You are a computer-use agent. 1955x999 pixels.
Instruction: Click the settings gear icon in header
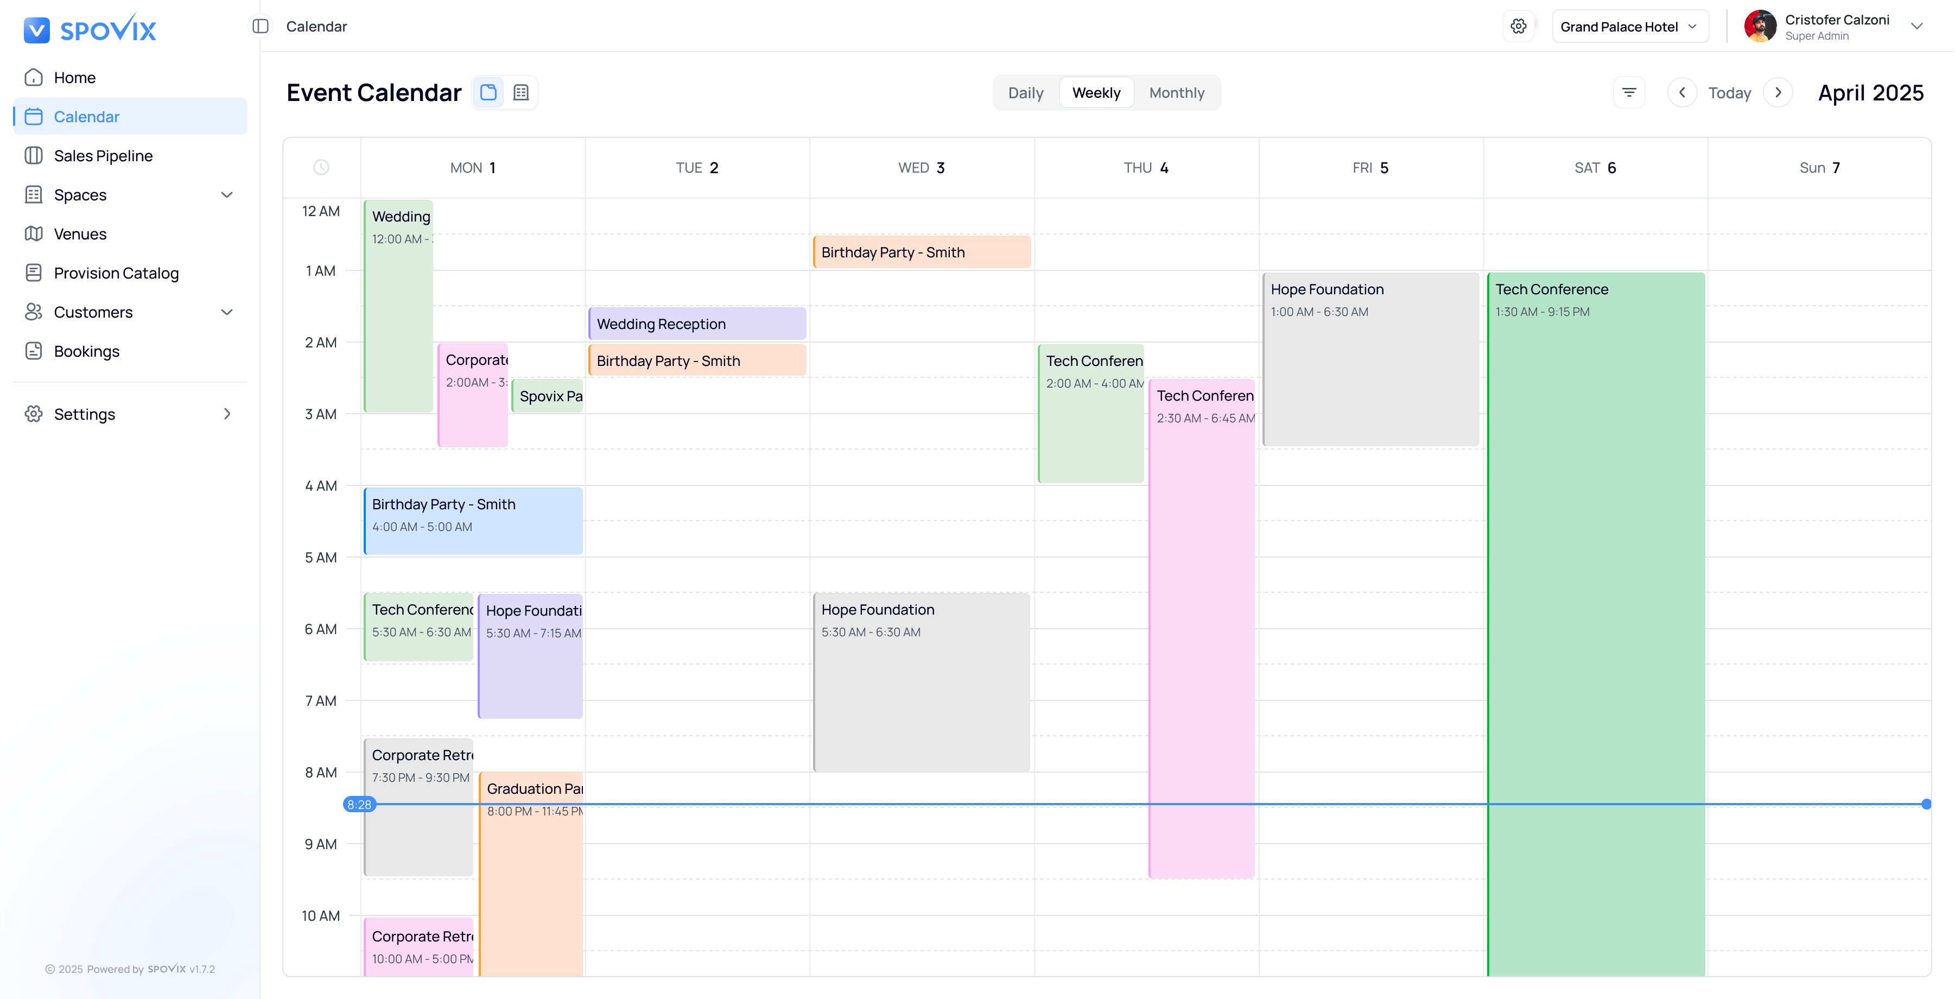(1518, 27)
